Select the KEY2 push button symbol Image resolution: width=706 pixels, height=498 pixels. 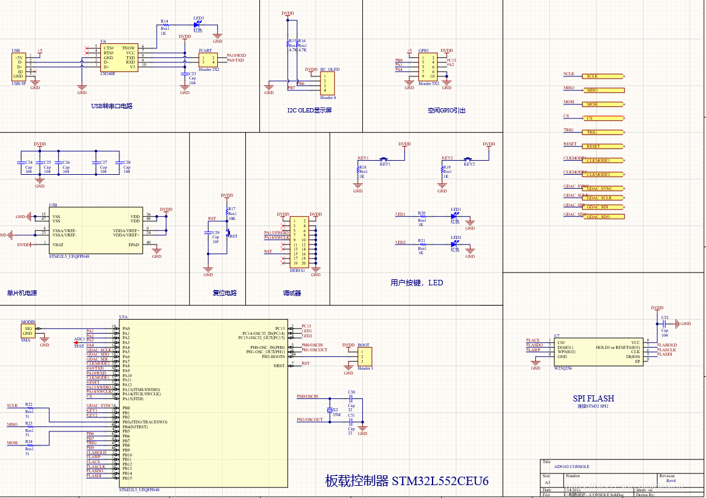click(468, 159)
